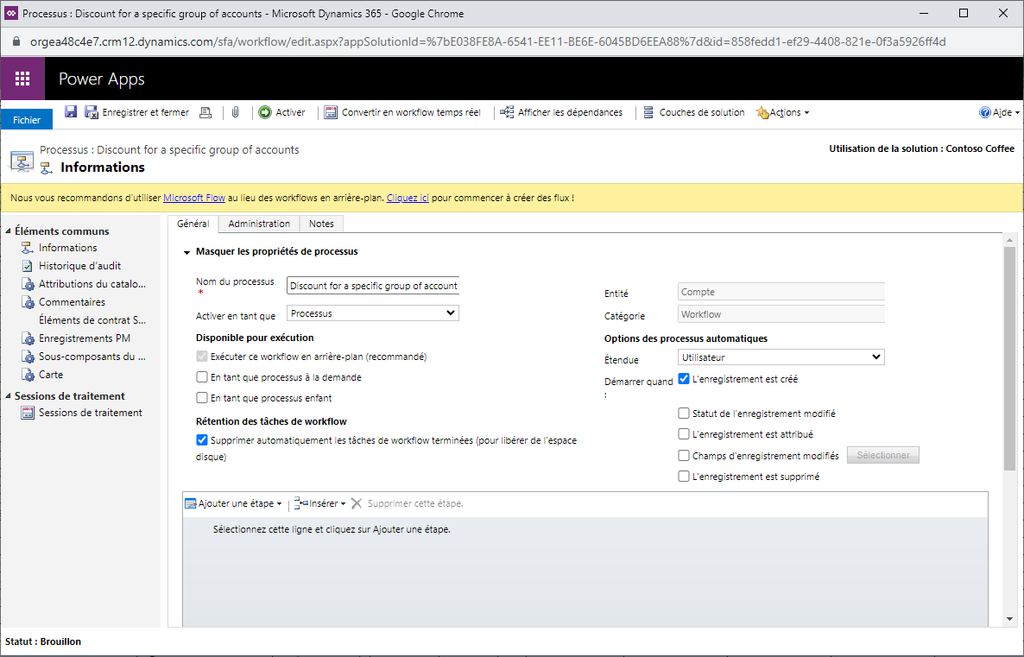Switch to the Administration tab
This screenshot has width=1024, height=657.
pyautogui.click(x=258, y=223)
